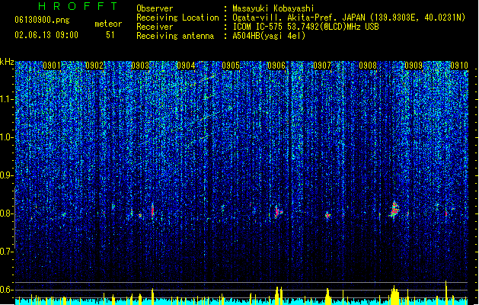Select observer name Masayuki Kobayashi
Viewport: 479px width, 305px height.
pyautogui.click(x=273, y=8)
